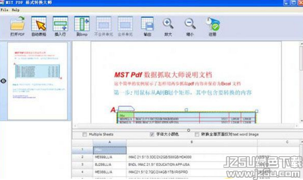This screenshot has height=180, width=303.
Task: Open the File menu
Action: 4,10
